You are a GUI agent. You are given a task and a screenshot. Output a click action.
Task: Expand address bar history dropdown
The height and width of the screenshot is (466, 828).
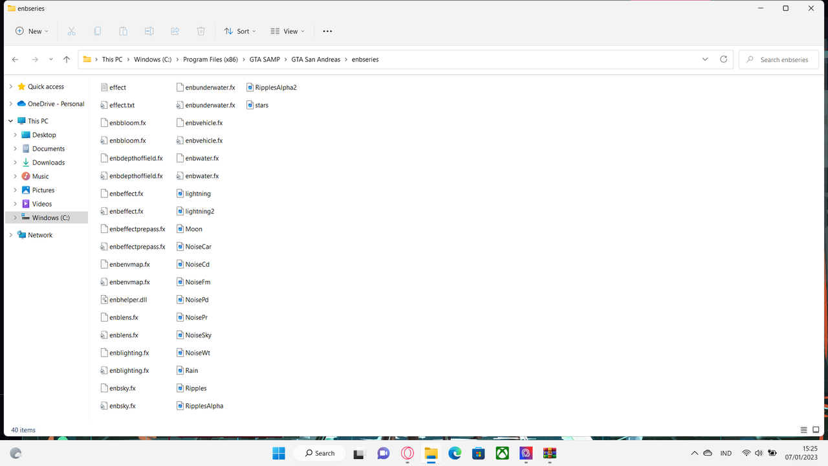point(704,60)
